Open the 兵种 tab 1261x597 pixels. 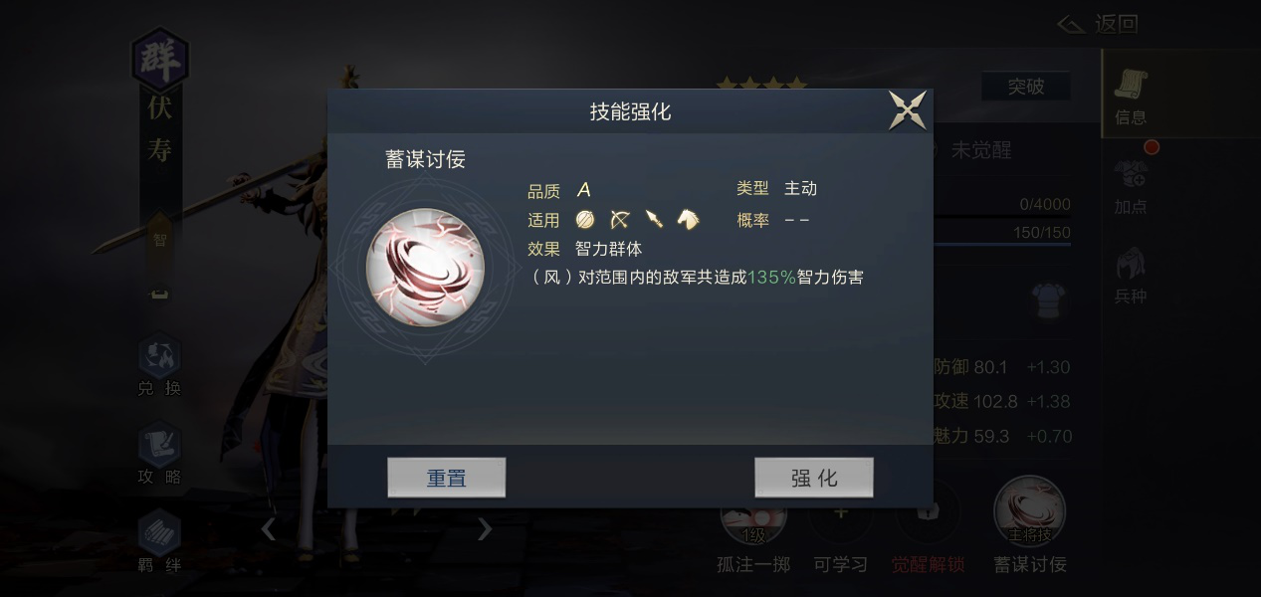[1131, 276]
